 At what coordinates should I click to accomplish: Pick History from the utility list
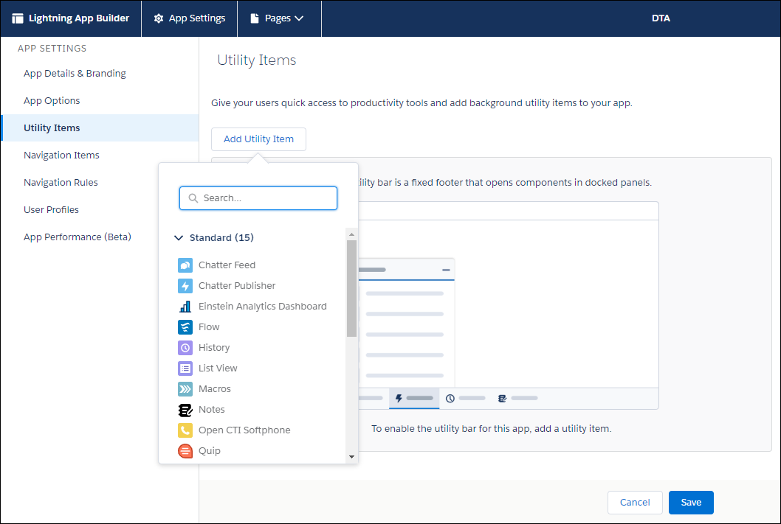pyautogui.click(x=213, y=348)
